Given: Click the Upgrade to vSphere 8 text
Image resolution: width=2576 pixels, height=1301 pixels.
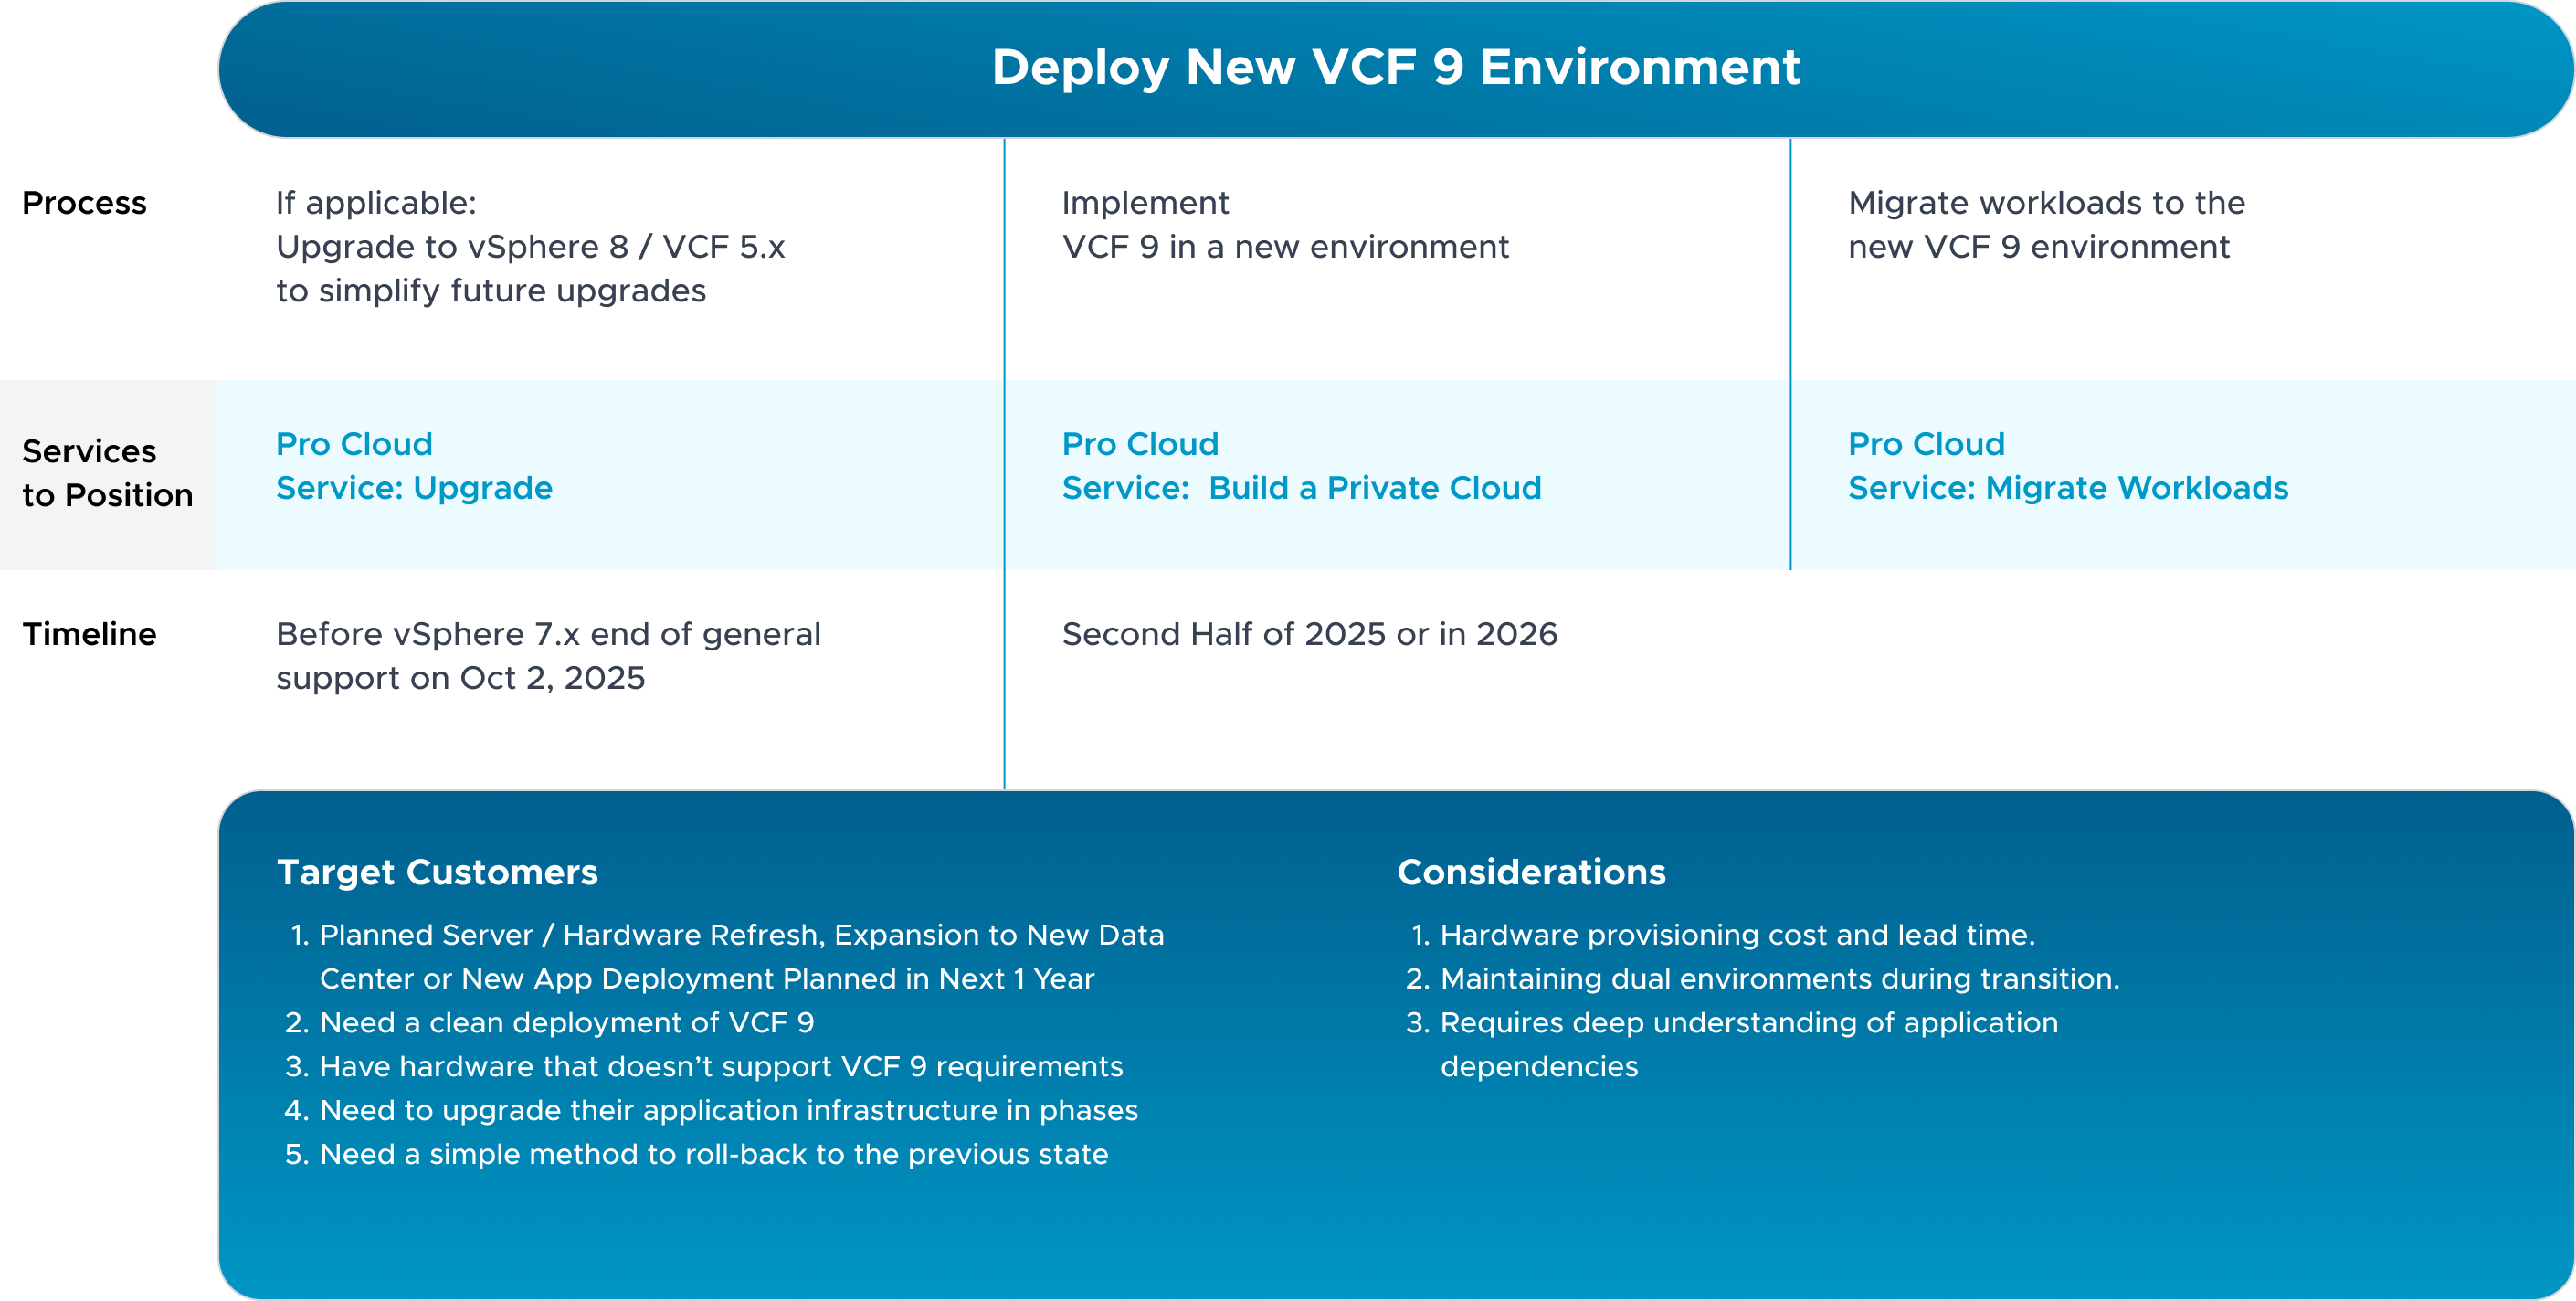Looking at the screenshot, I should pos(530,247).
